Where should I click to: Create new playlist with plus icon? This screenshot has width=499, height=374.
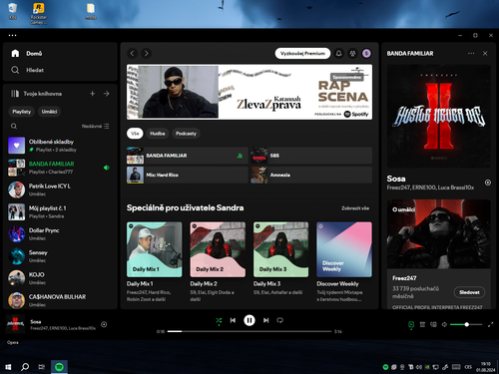tap(93, 94)
